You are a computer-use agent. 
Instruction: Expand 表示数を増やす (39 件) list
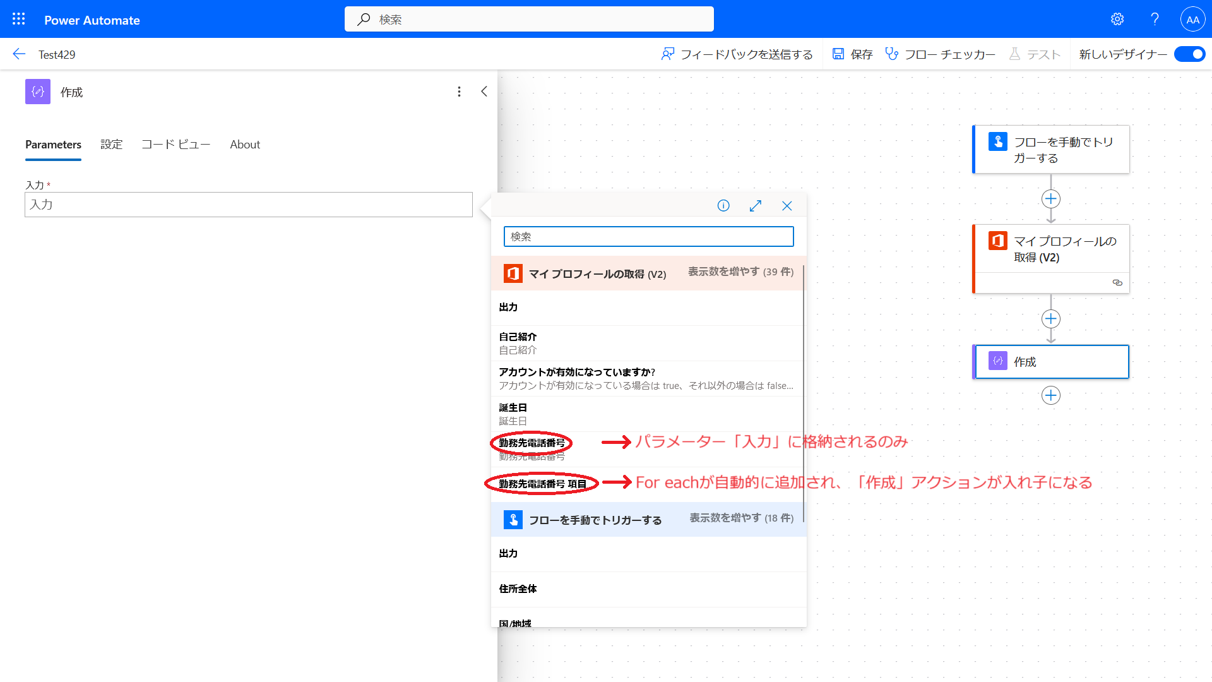(x=740, y=272)
